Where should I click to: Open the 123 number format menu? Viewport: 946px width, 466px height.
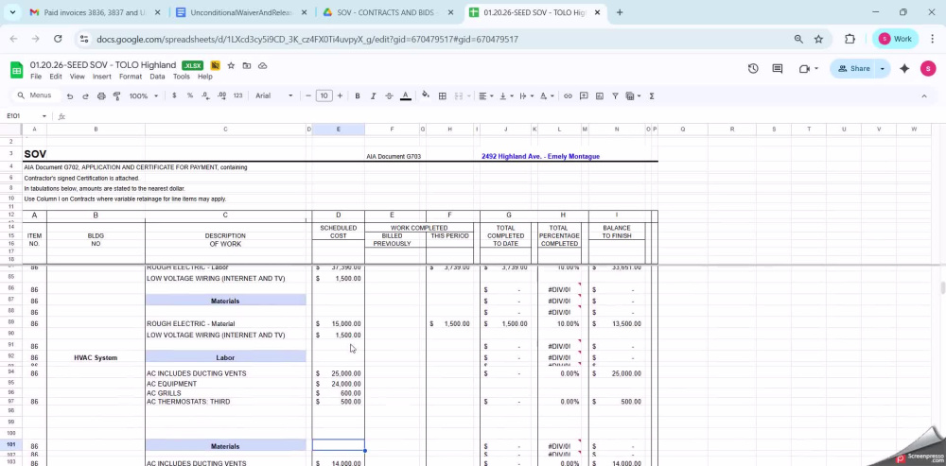237,95
